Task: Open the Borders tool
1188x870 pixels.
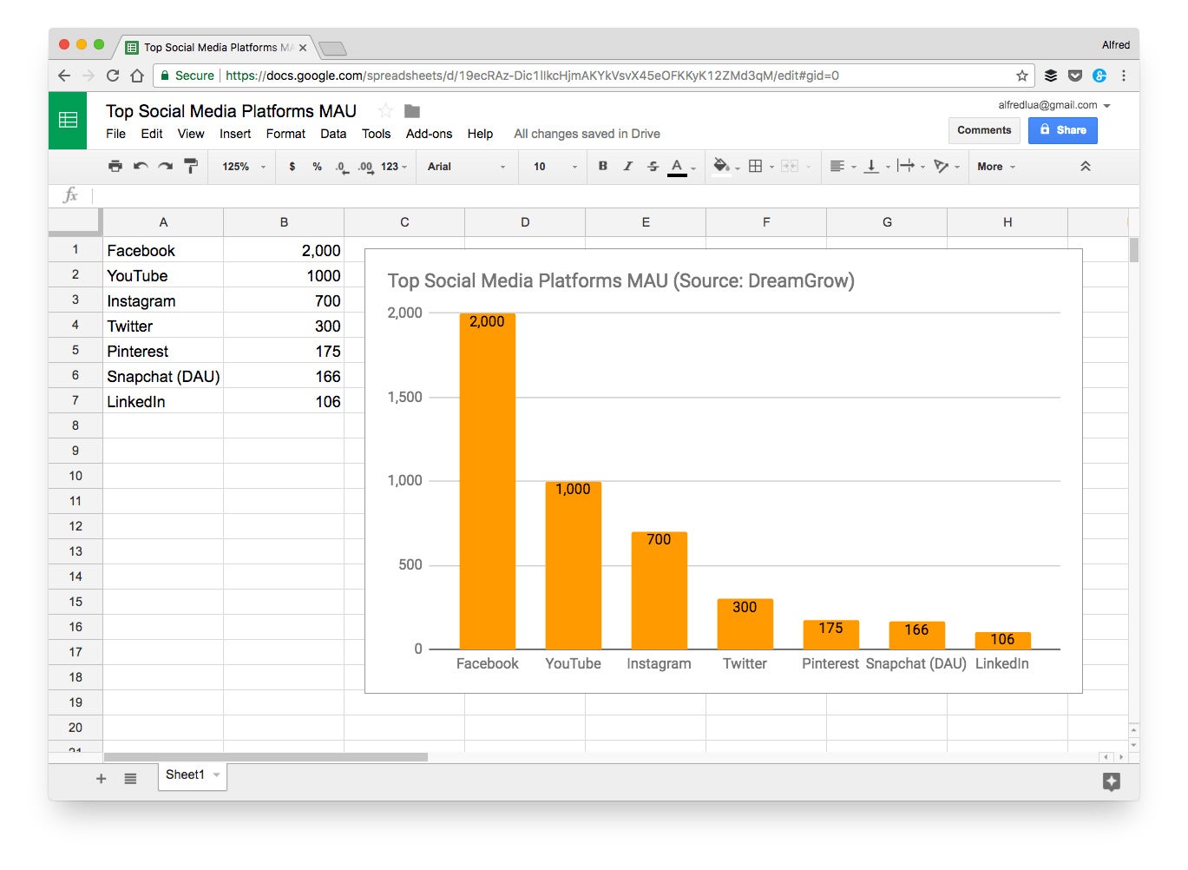Action: coord(756,166)
